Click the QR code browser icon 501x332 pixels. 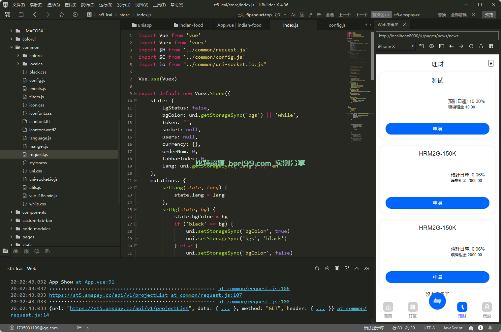tap(491, 46)
